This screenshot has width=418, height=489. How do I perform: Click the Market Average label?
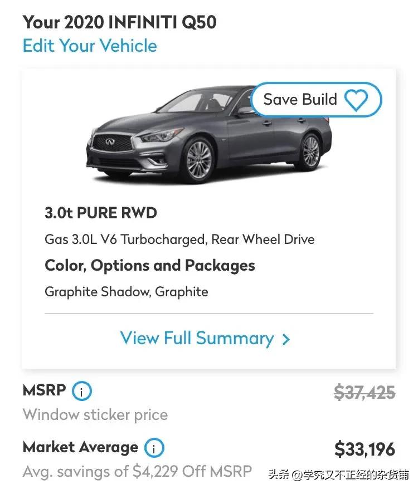click(80, 447)
